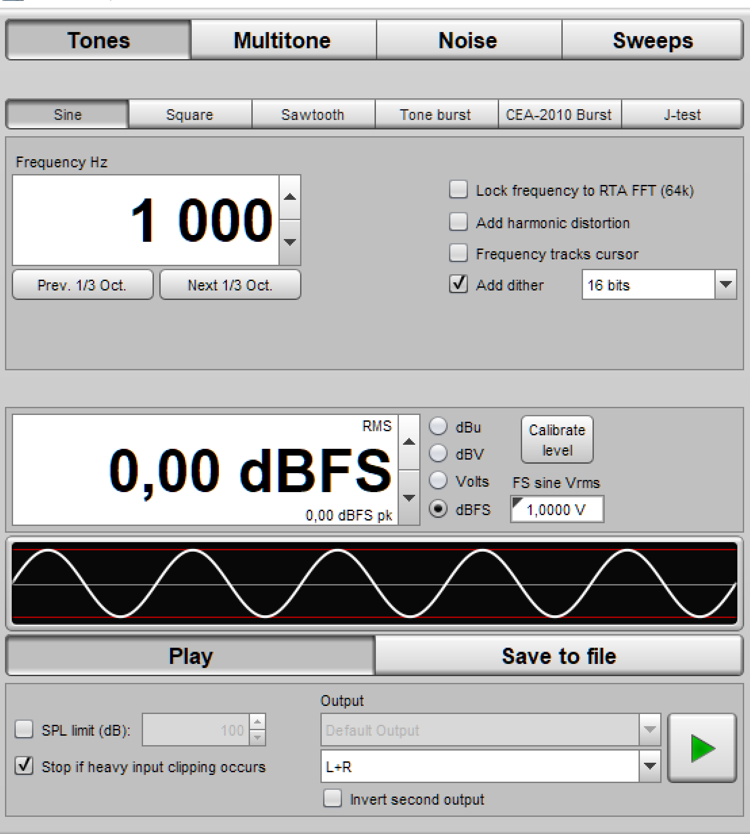The height and width of the screenshot is (834, 750).
Task: Increase frequency with the up arrow
Action: coord(290,198)
